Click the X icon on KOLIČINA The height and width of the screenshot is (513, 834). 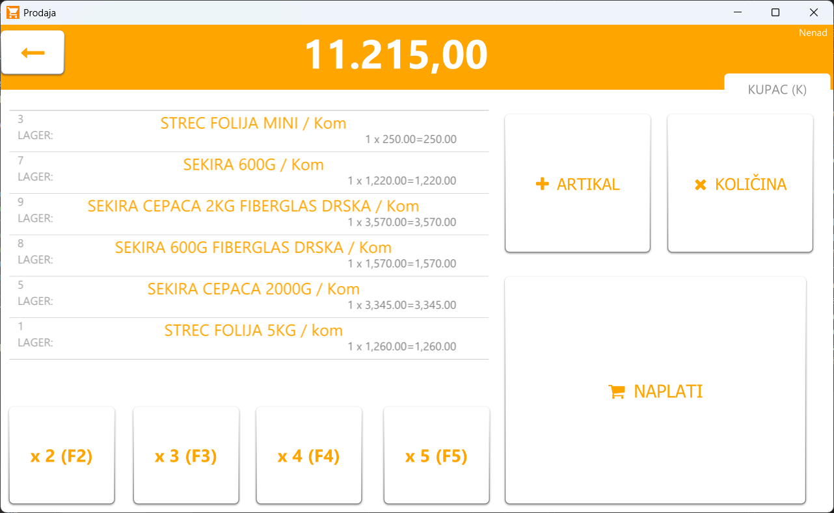700,185
